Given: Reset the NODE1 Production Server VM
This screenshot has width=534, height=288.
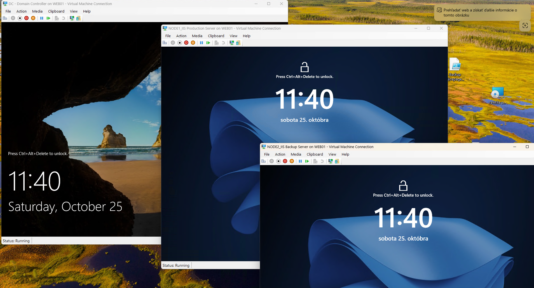Looking at the screenshot, I should (208, 43).
